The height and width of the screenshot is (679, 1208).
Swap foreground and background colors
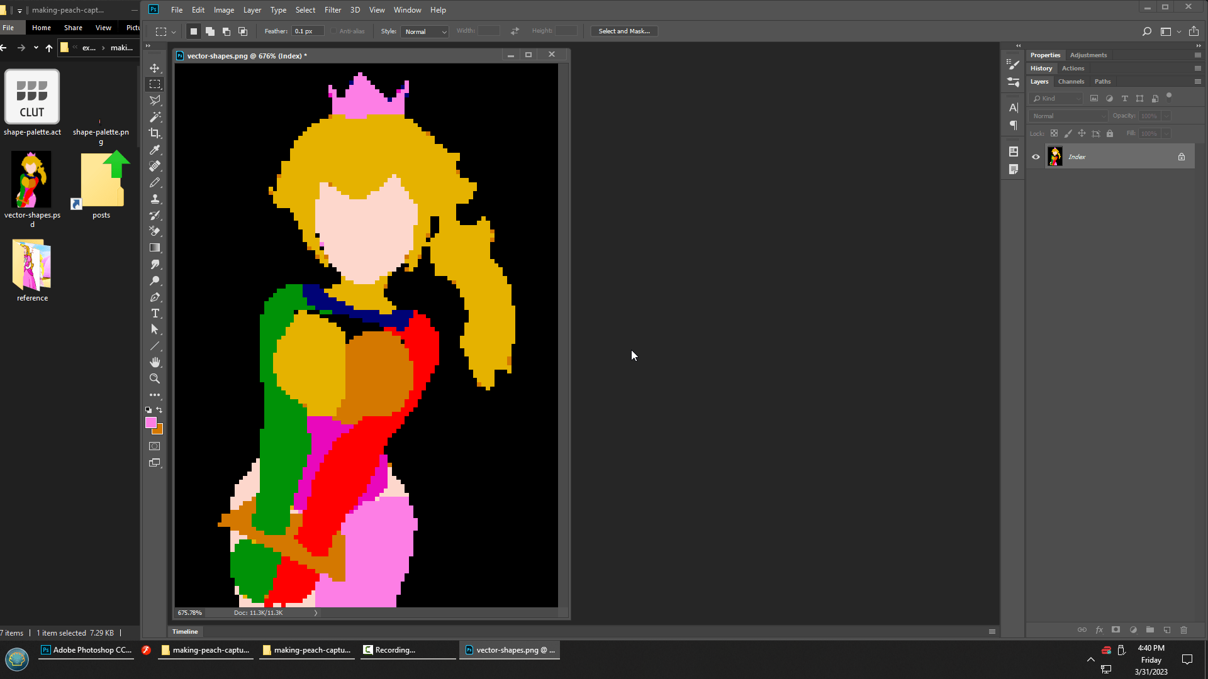pyautogui.click(x=160, y=410)
